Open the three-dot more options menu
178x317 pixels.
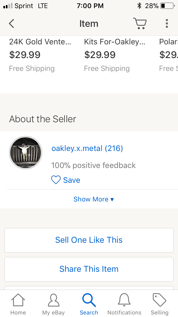(167, 23)
